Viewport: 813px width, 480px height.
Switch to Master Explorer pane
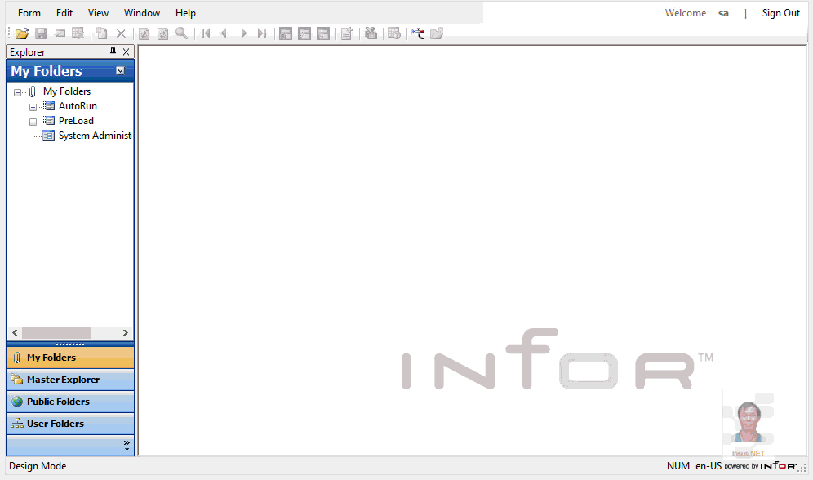[x=63, y=380]
